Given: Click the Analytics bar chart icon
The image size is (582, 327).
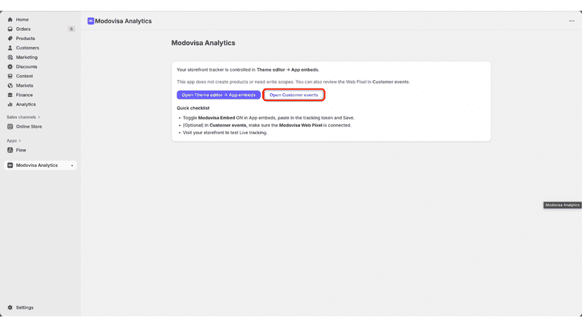Looking at the screenshot, I should pos(10,105).
